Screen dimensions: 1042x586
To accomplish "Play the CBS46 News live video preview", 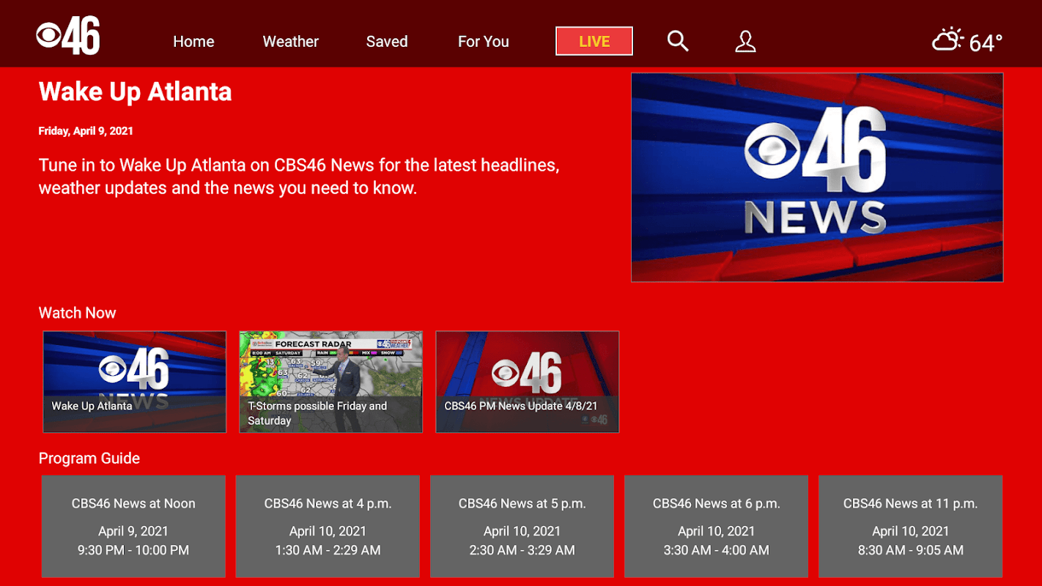I will click(x=817, y=177).
